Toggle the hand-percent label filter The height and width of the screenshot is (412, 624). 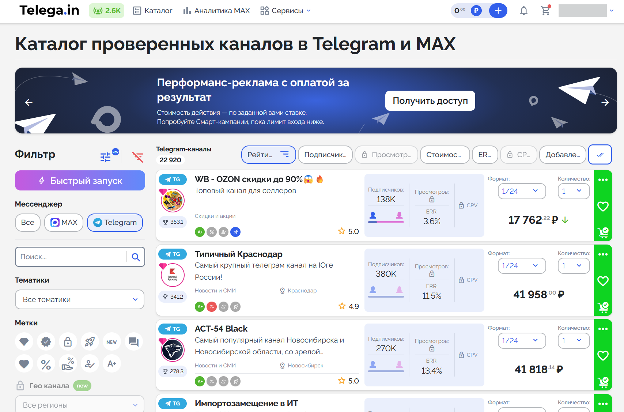point(68,364)
